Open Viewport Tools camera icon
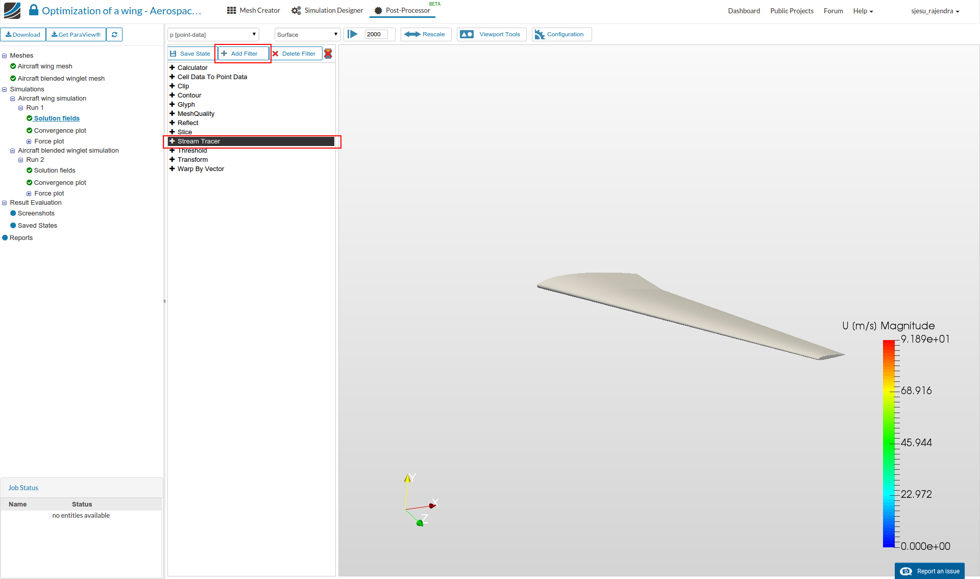Screen dimensions: 980x579 click(467, 34)
